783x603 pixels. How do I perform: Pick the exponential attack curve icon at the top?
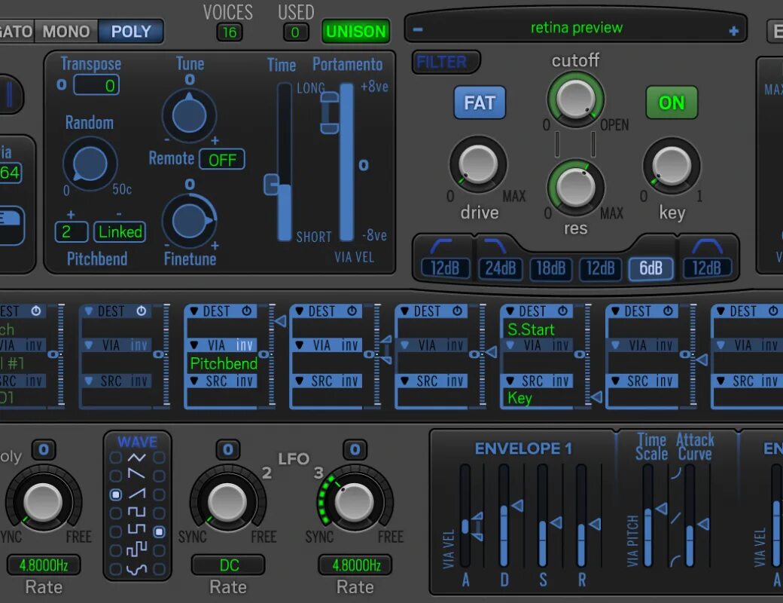676,473
